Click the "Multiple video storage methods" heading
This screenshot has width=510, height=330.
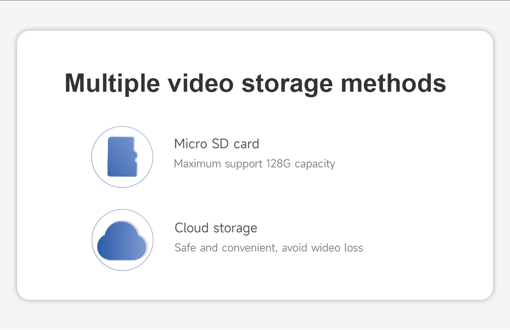click(x=255, y=83)
